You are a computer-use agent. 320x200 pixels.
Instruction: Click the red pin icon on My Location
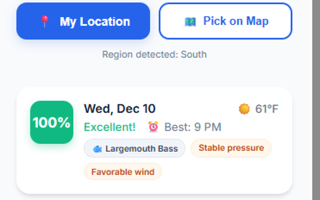[x=45, y=21]
